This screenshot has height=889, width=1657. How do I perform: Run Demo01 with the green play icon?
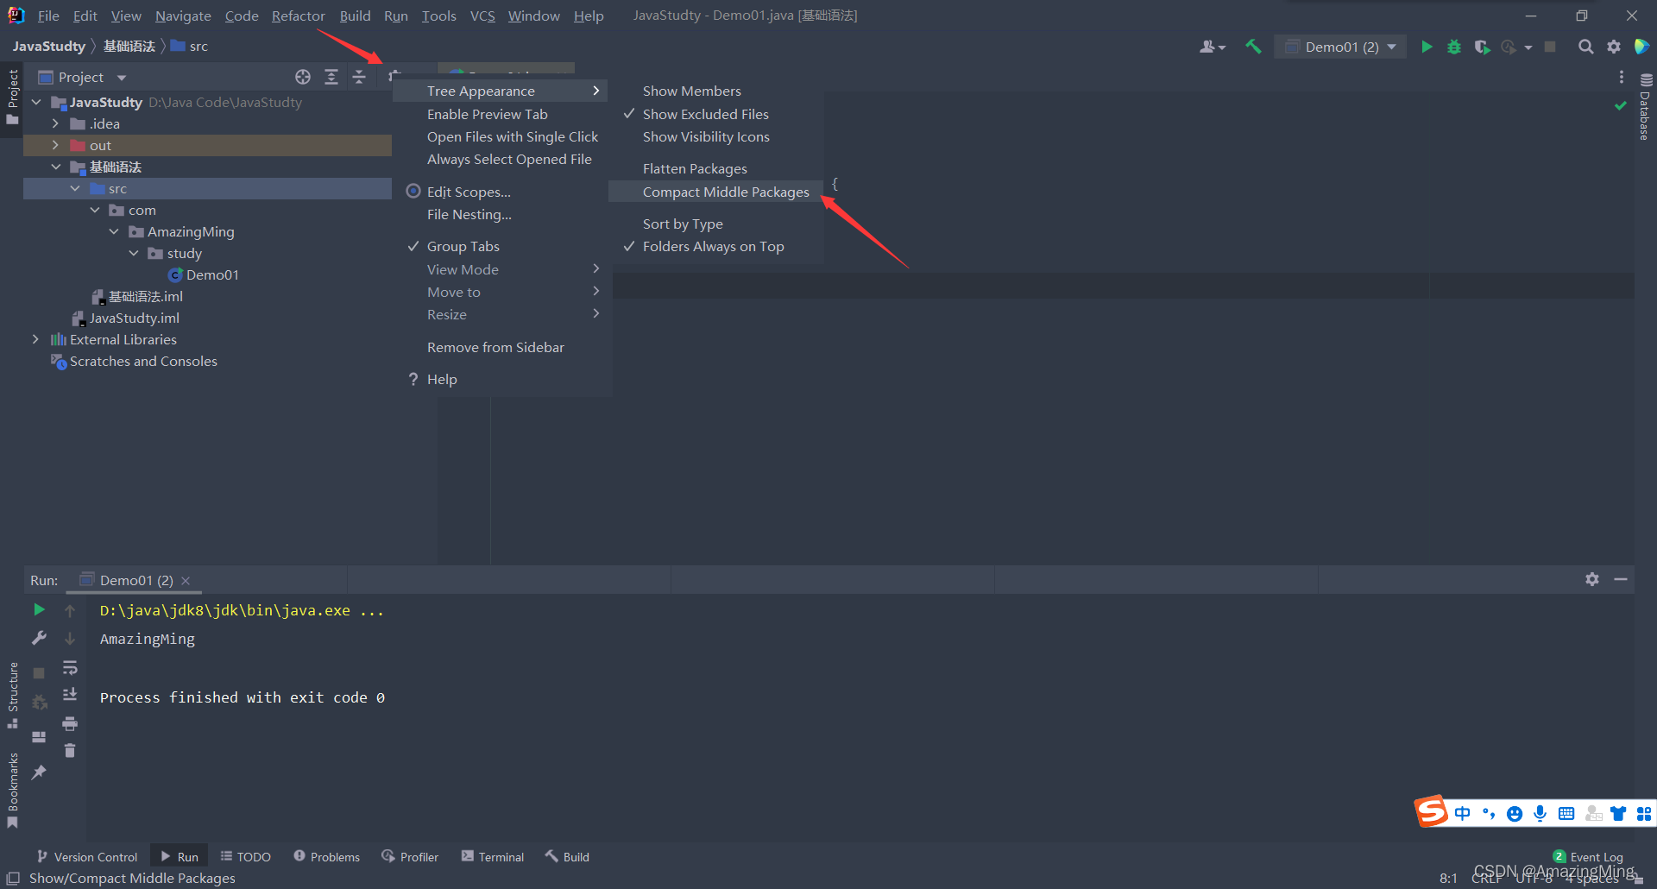pos(1427,47)
